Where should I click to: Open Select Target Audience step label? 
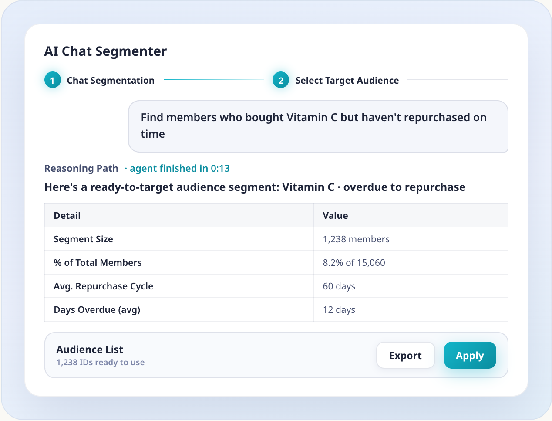(347, 81)
